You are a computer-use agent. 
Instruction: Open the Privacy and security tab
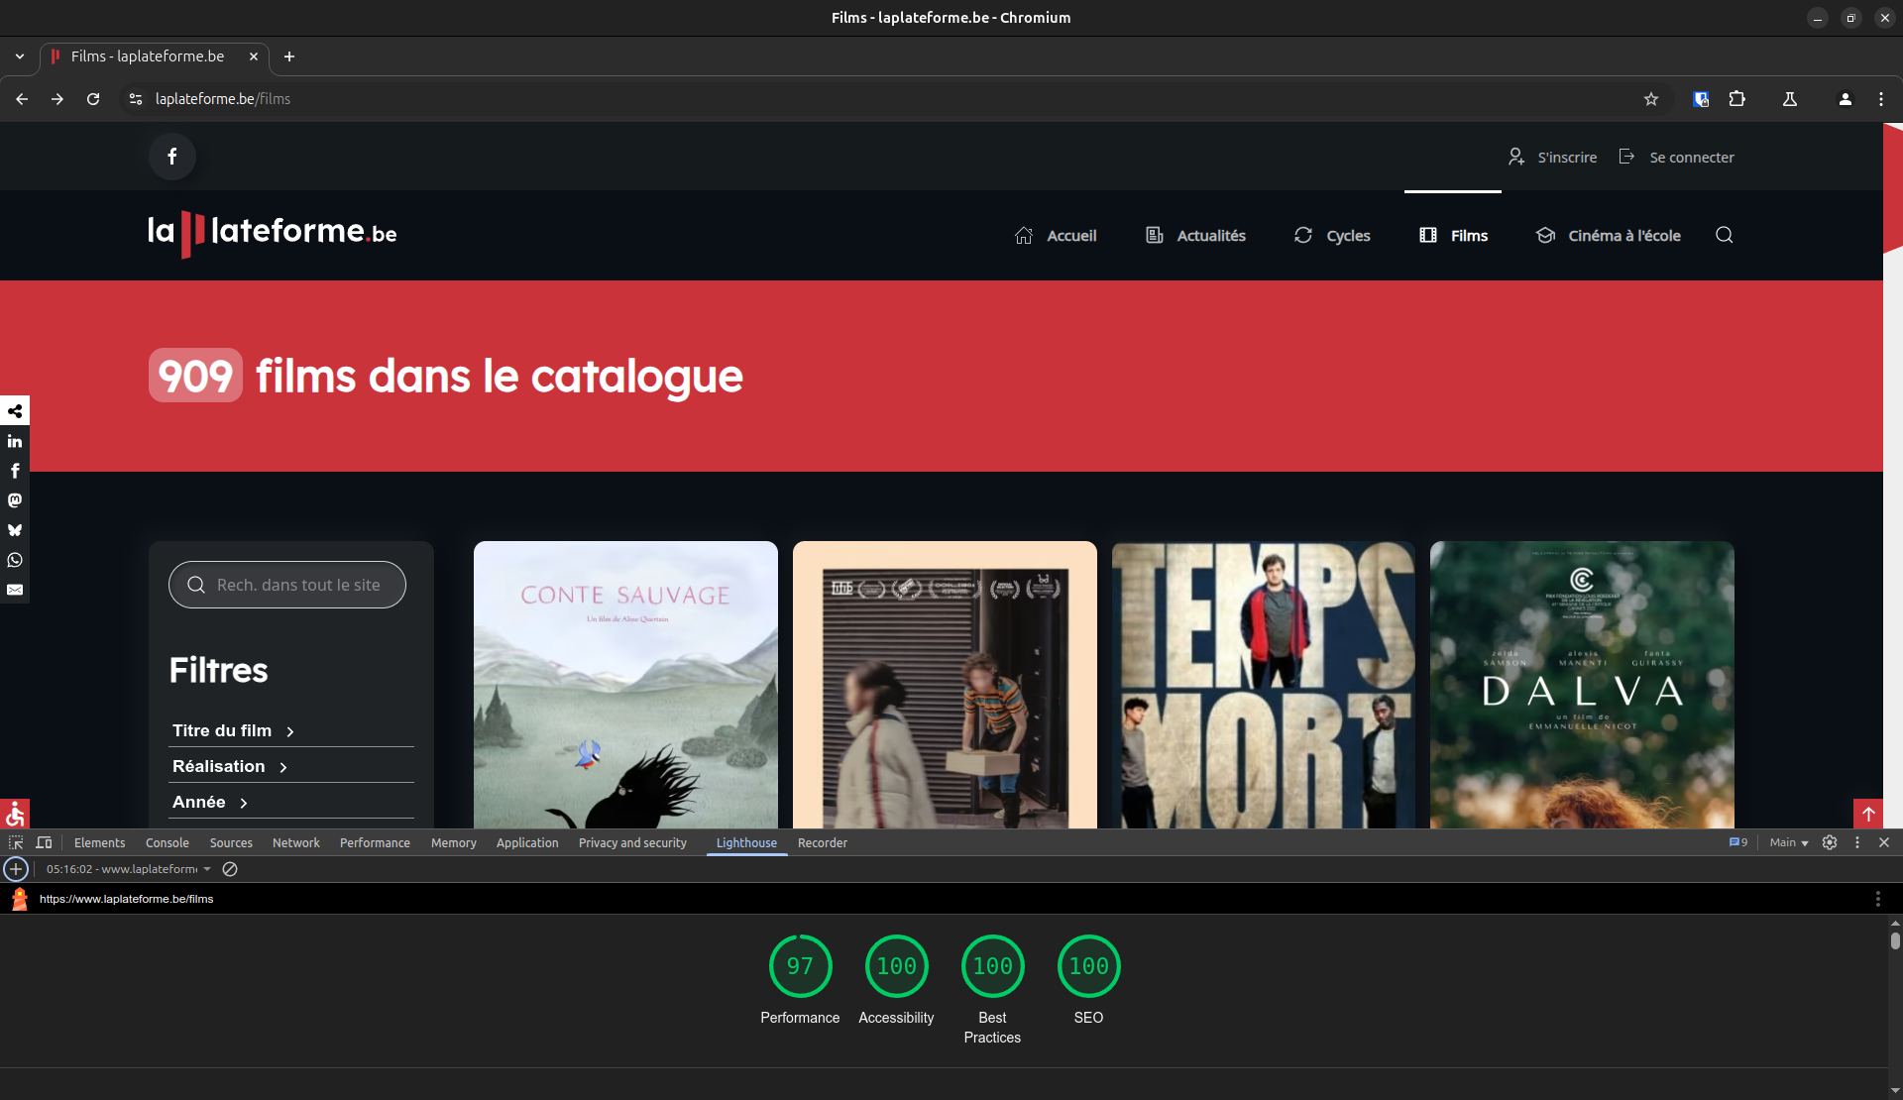(x=632, y=842)
